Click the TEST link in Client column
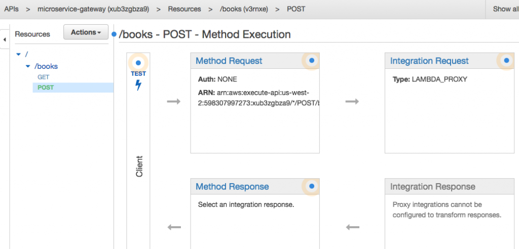519x249 pixels. tap(138, 74)
